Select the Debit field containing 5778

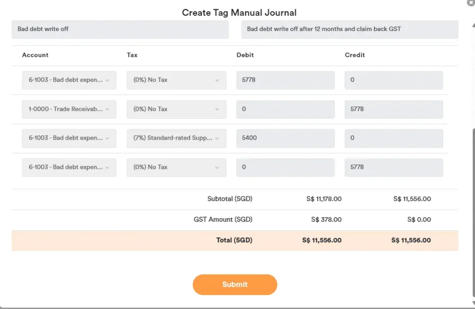click(285, 80)
